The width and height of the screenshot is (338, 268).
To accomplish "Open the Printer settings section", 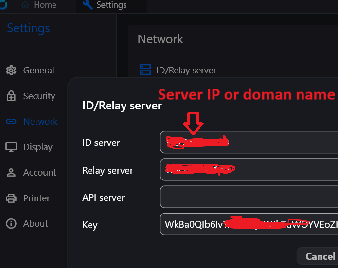I will [36, 198].
